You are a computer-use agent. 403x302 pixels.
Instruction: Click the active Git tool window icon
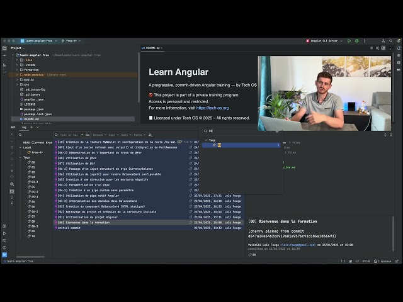pos(4,255)
